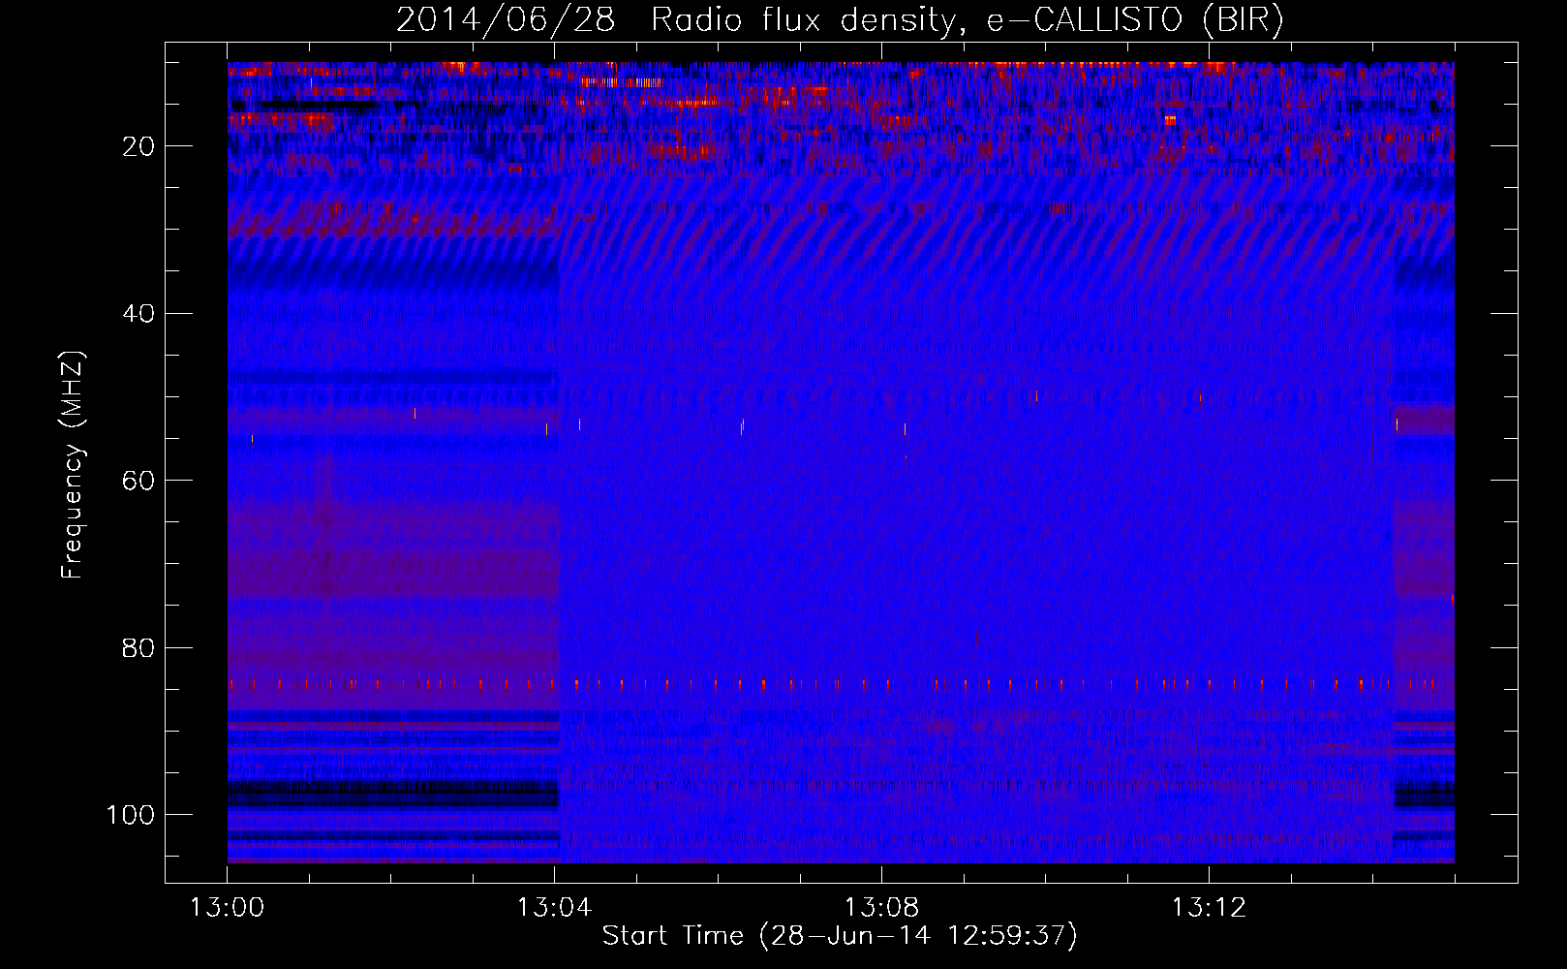The height and width of the screenshot is (969, 1567).
Task: Click the "80" frequency tick label
Action: coord(138,647)
